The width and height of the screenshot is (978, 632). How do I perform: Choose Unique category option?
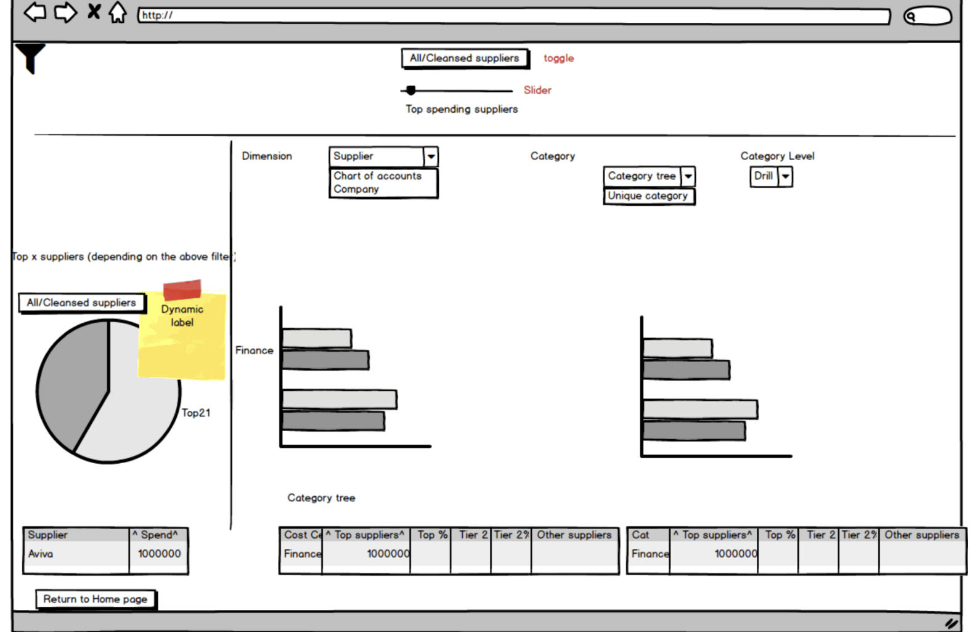[648, 196]
